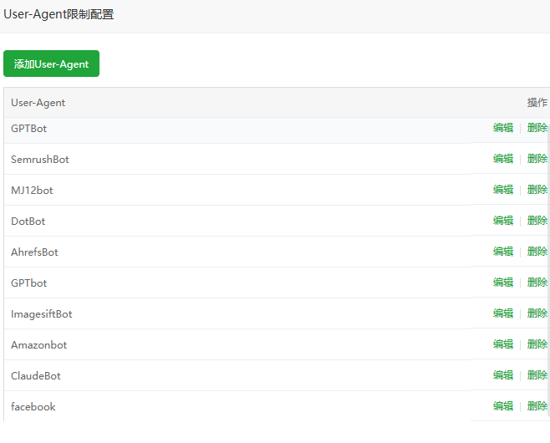Delete the lowercase GPTbot entry
Image resolution: width=550 pixels, height=443 pixels.
pos(537,282)
